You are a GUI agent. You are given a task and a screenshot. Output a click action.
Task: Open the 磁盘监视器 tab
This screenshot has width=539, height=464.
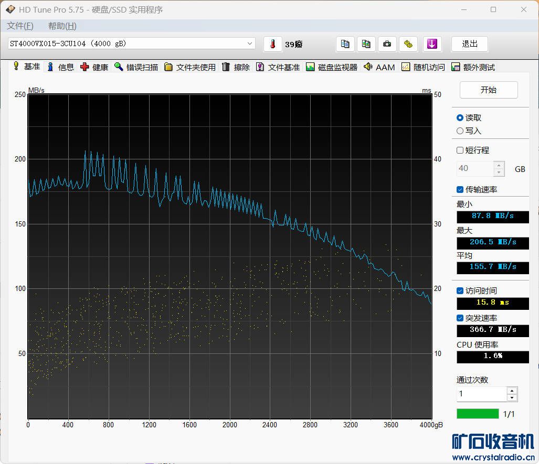pyautogui.click(x=332, y=67)
